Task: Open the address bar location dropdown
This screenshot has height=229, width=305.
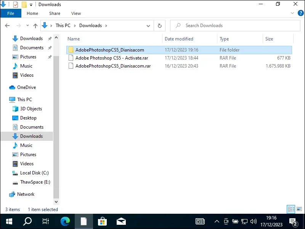Action: click(x=148, y=25)
